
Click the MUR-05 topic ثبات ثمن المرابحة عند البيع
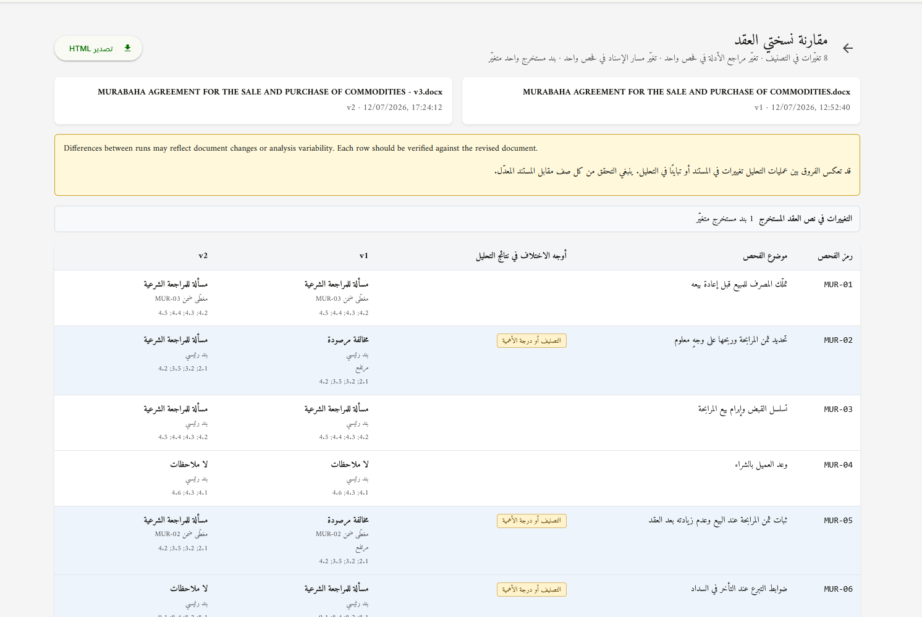pyautogui.click(x=718, y=521)
